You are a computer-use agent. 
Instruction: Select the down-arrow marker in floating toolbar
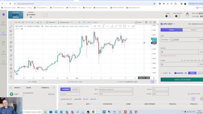point(99,26)
